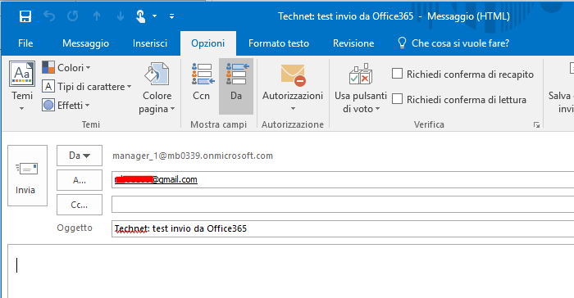Open the Formato testo tab
Screen dimensions: 574x298
pyautogui.click(x=279, y=43)
